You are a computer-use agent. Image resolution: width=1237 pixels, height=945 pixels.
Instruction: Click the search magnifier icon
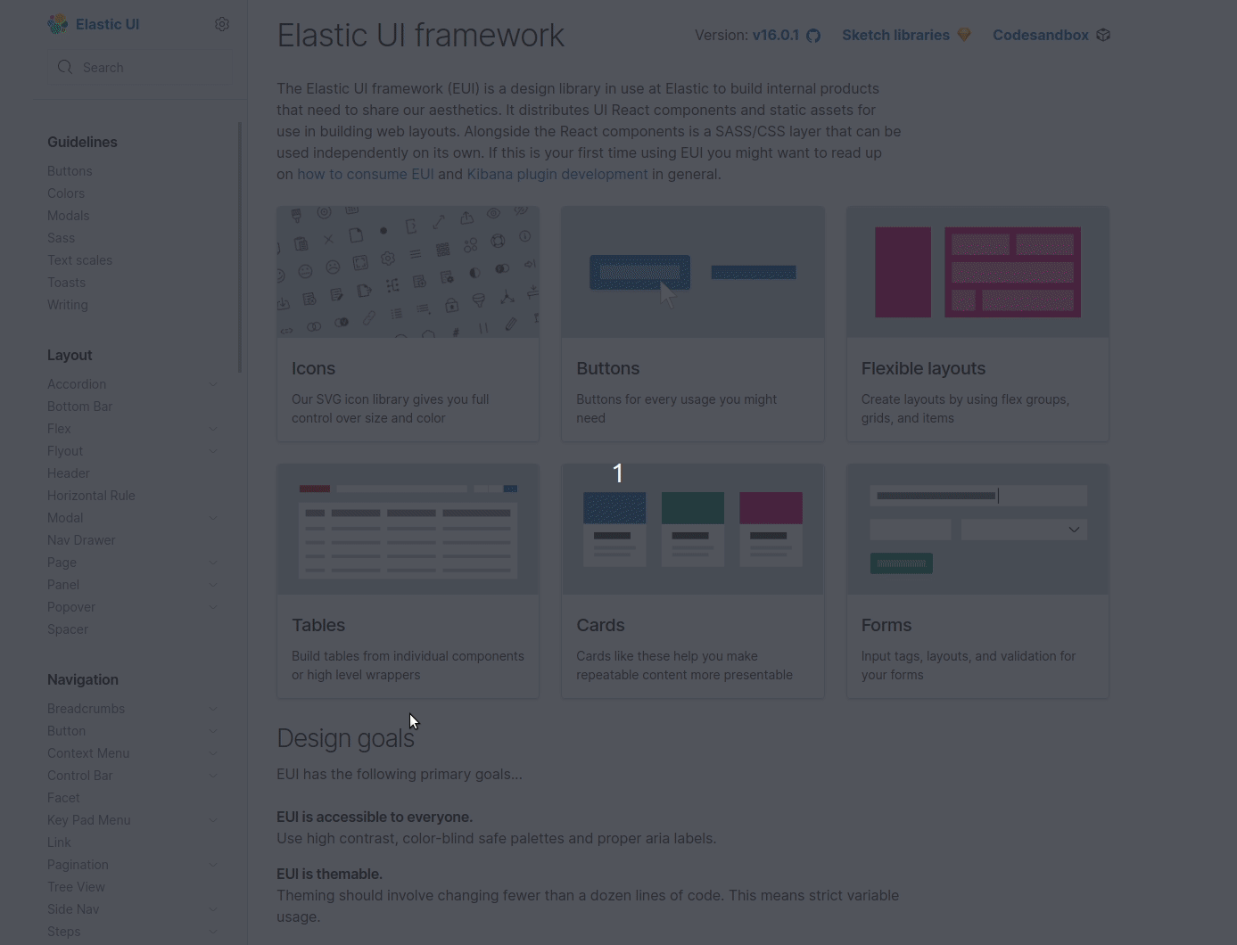click(x=65, y=67)
